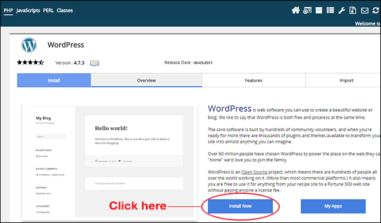
Task: Click the large WordPress heading in description
Action: coord(230,108)
